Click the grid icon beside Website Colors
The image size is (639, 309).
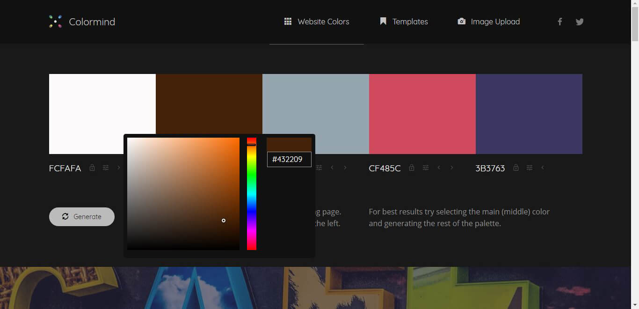[288, 21]
